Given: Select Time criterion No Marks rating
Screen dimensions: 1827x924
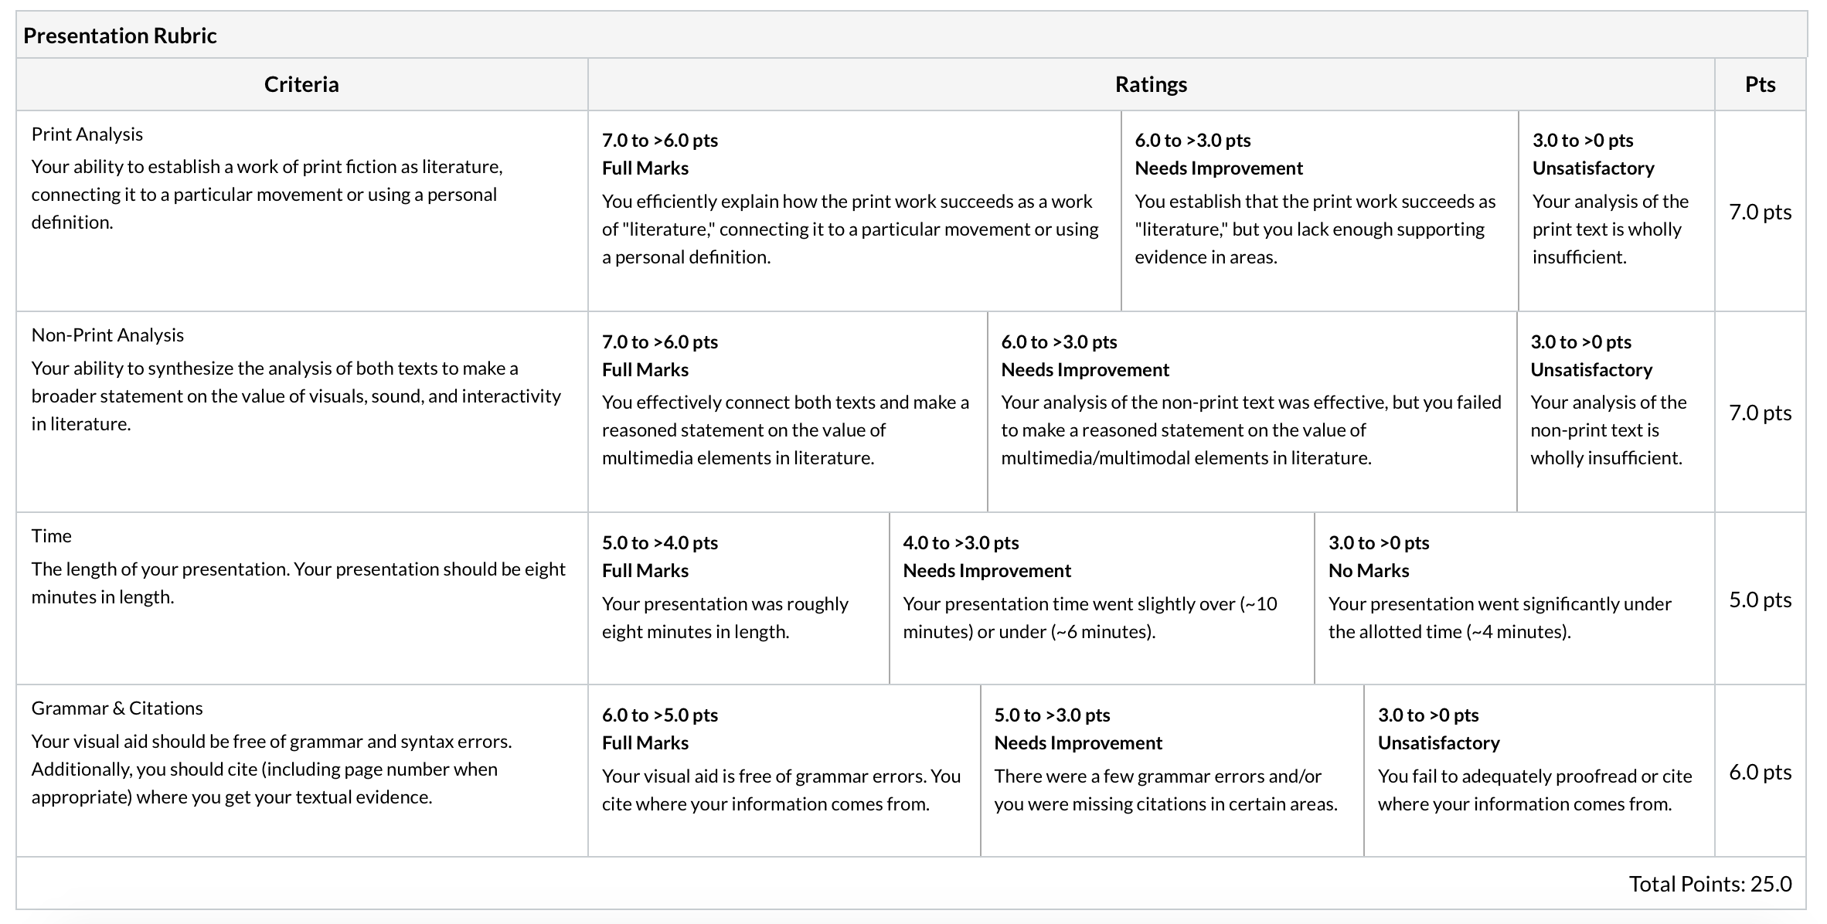Looking at the screenshot, I should click(1515, 599).
